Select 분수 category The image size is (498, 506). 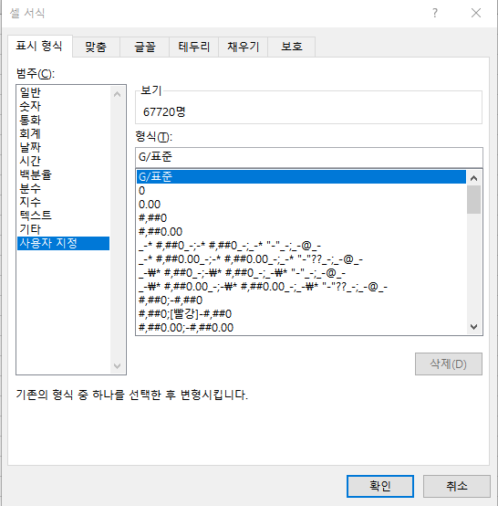(x=63, y=188)
